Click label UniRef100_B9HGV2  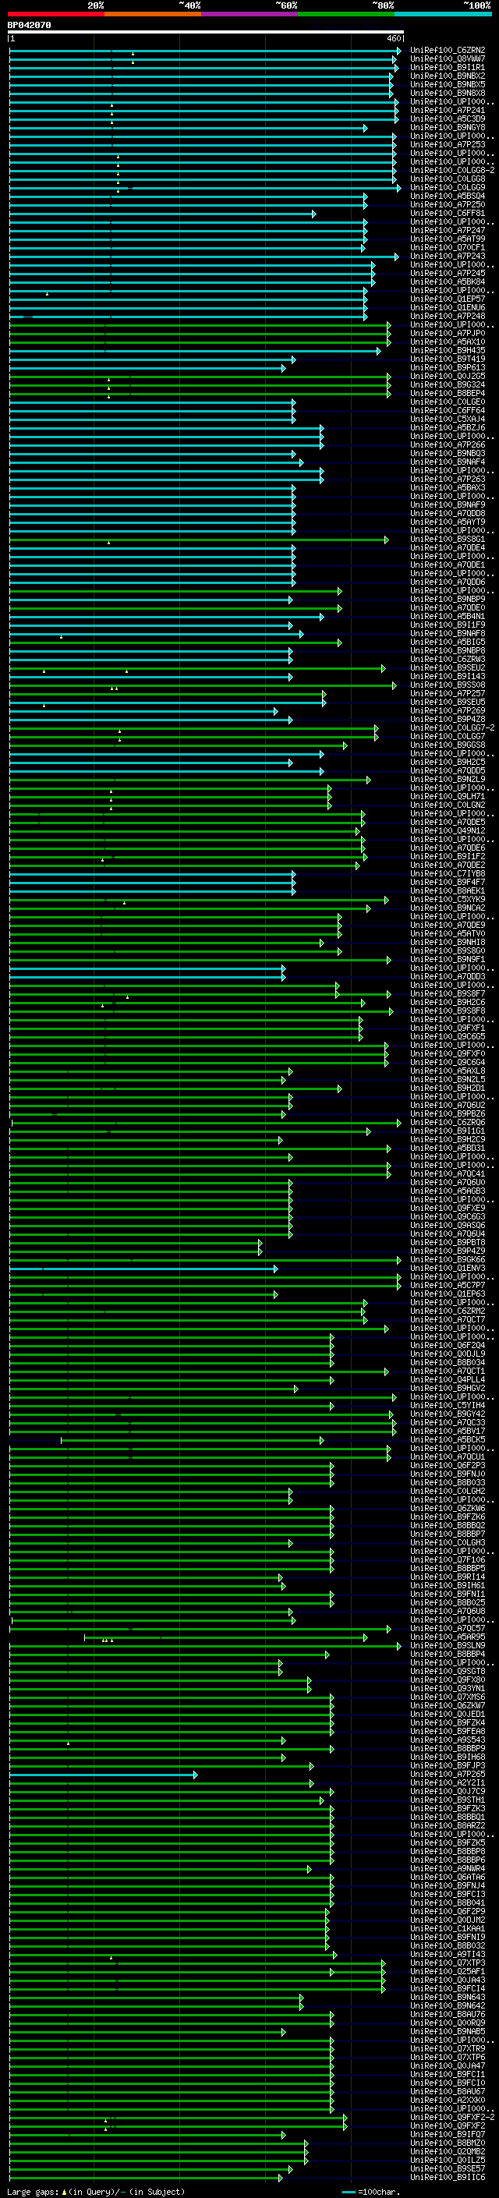[x=448, y=1388]
